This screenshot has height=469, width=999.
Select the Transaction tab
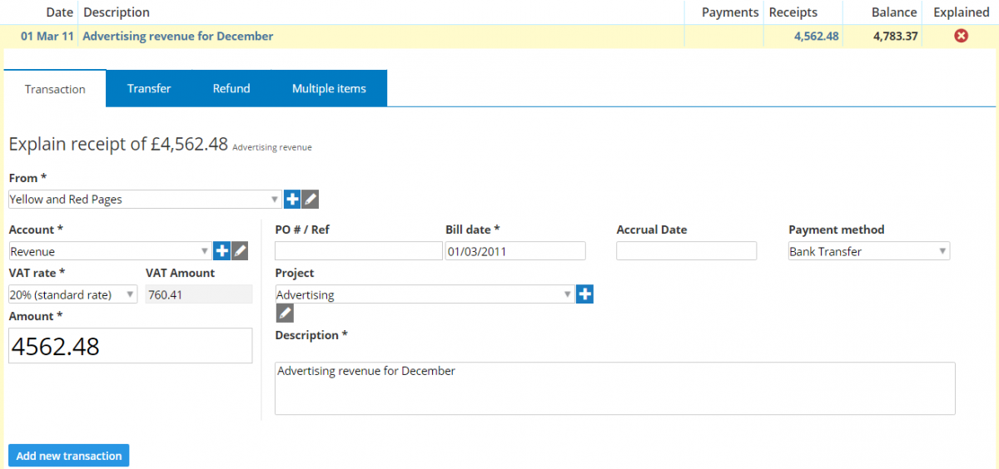[55, 89]
